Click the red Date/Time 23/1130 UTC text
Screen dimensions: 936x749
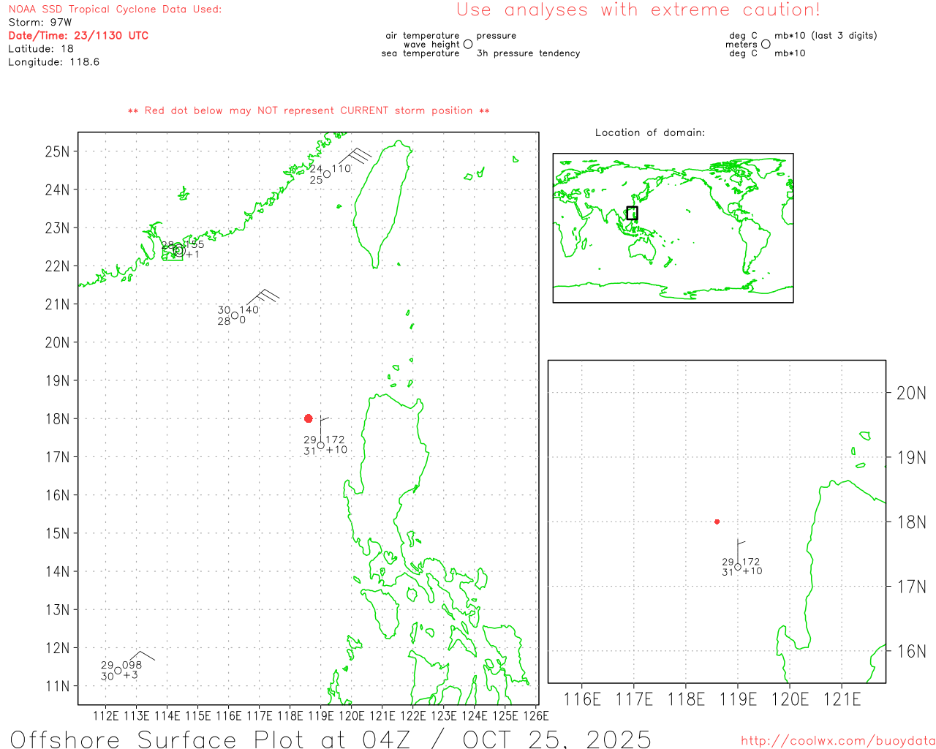[78, 35]
